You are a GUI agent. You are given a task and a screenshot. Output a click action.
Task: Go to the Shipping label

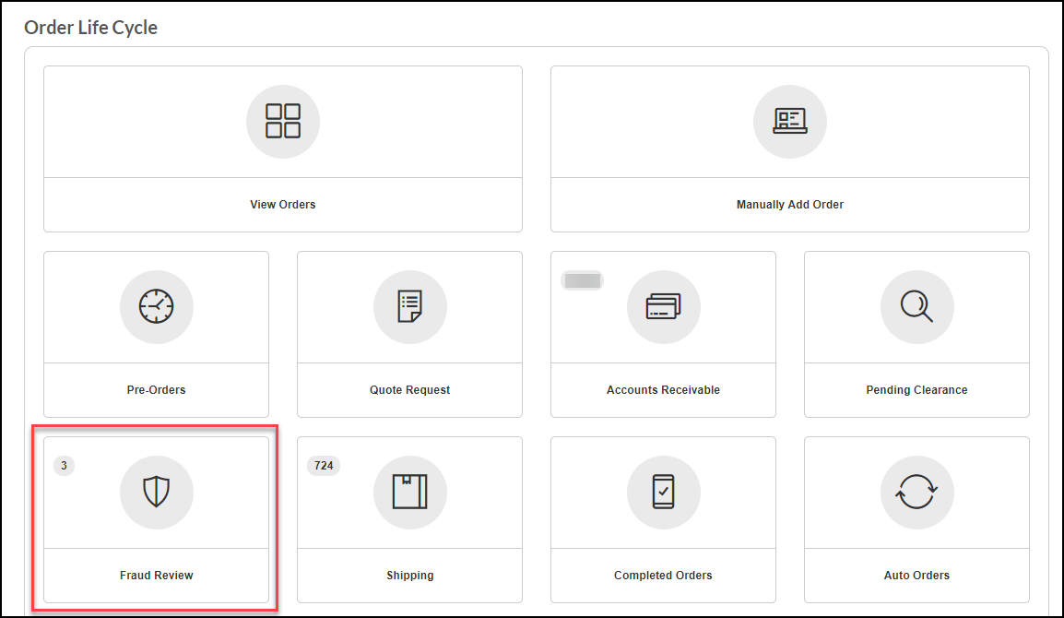(410, 576)
